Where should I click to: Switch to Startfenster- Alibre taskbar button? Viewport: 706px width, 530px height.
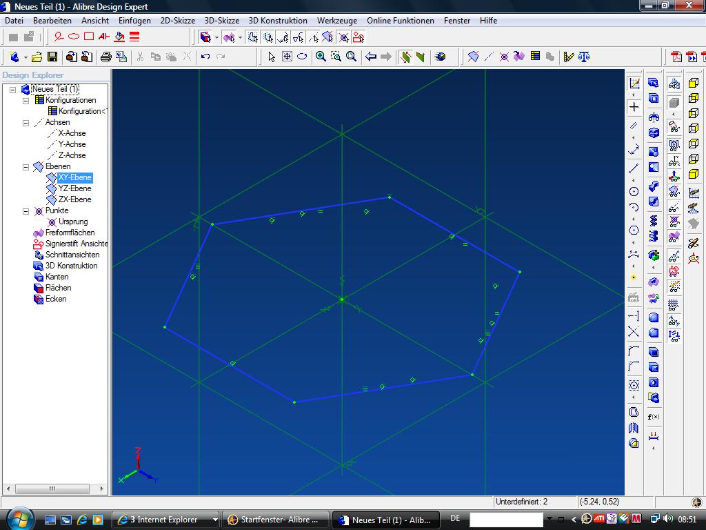pos(275,520)
